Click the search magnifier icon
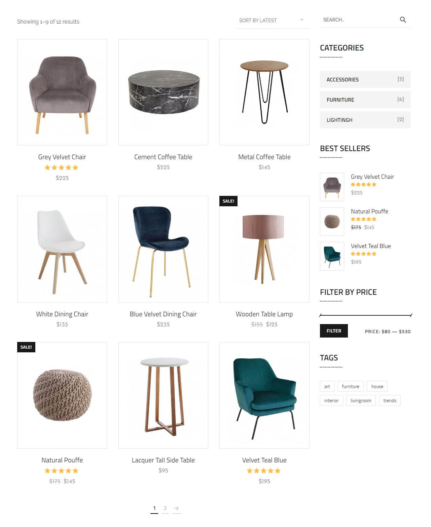This screenshot has height=527, width=431. point(403,20)
